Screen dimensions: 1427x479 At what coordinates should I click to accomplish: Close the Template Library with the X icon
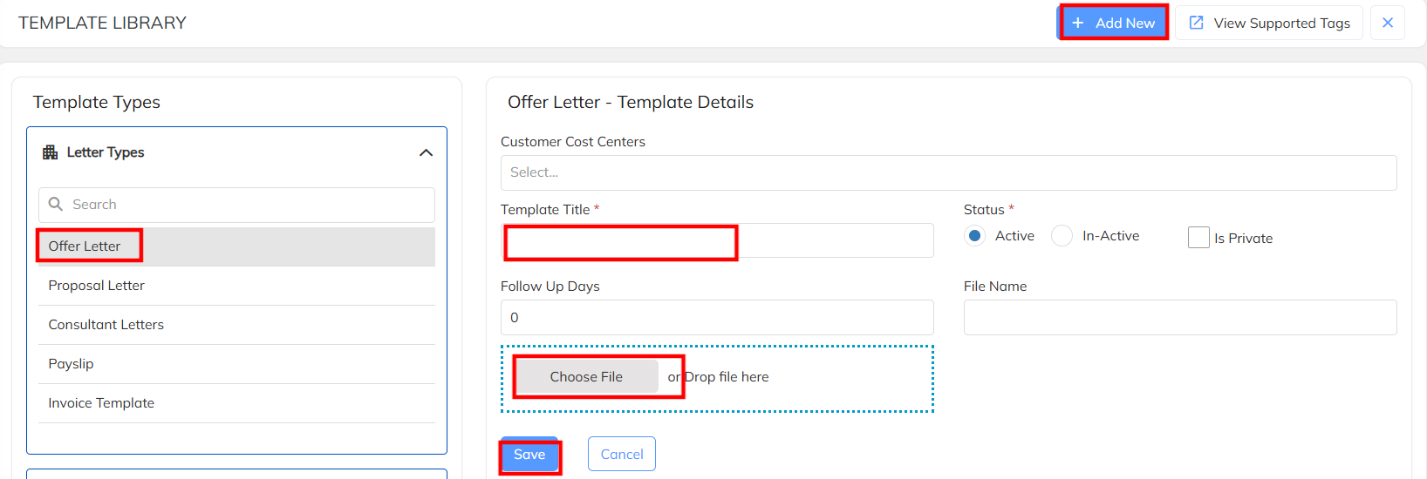click(1388, 23)
